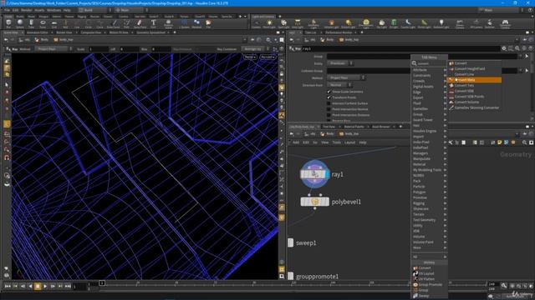This screenshot has width=535, height=300.
Task: Toggle the sweep1 node flag
Action: (x=290, y=242)
